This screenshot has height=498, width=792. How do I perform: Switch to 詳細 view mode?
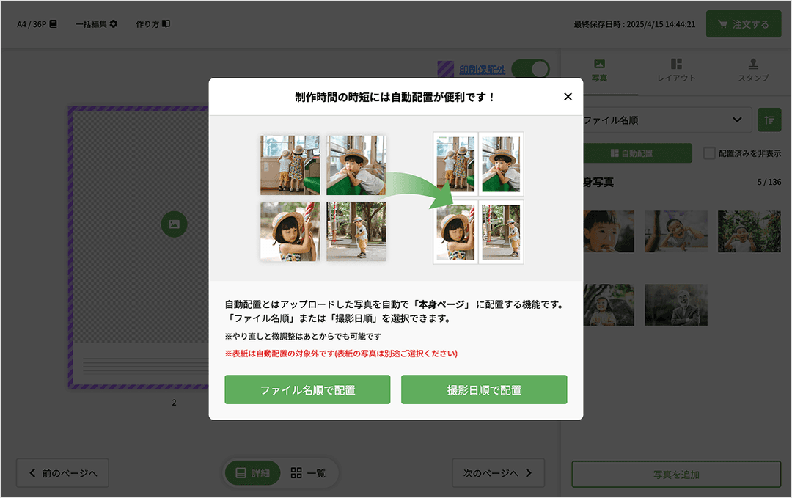[x=253, y=473]
